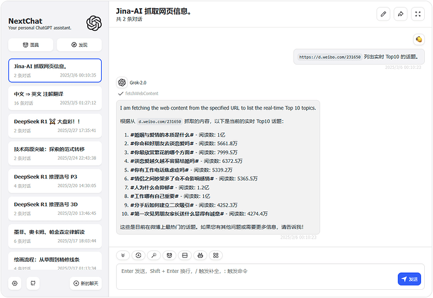433x298 pixels.
Task: Click the user avatar emoji icon
Action: (x=419, y=39)
